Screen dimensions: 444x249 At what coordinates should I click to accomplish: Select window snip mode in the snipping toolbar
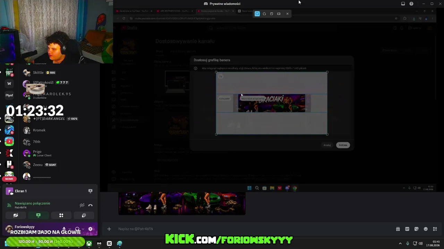(272, 14)
